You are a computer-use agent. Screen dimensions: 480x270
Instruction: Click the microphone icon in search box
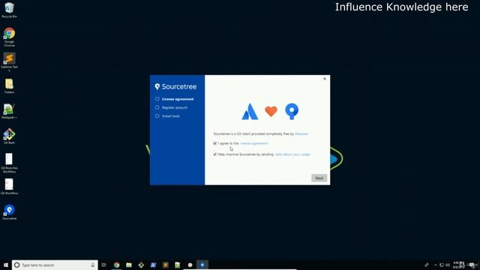93,265
